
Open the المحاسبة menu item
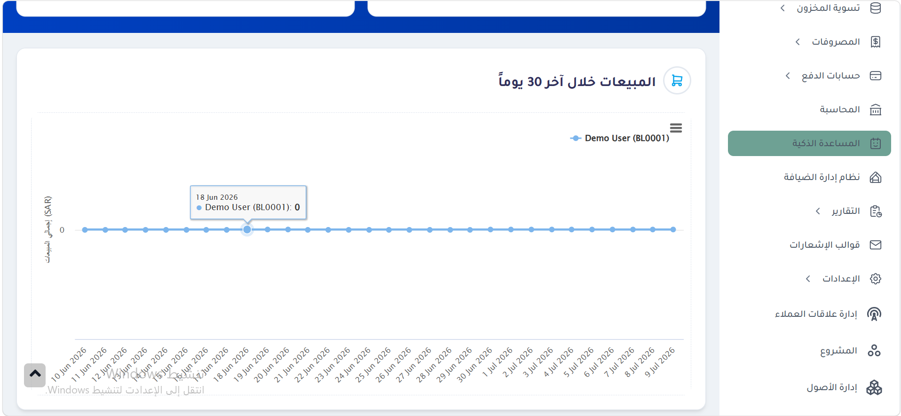pyautogui.click(x=840, y=110)
